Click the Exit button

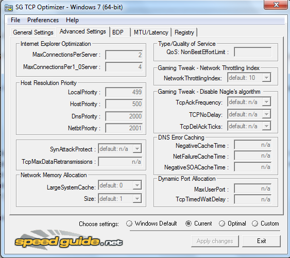point(261,241)
